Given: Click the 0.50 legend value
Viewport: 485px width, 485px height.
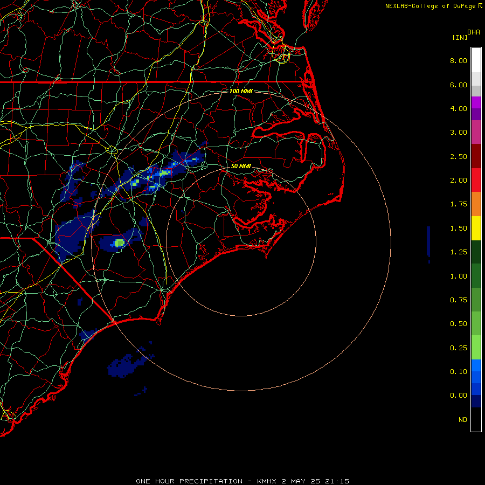Looking at the screenshot, I should [459, 324].
